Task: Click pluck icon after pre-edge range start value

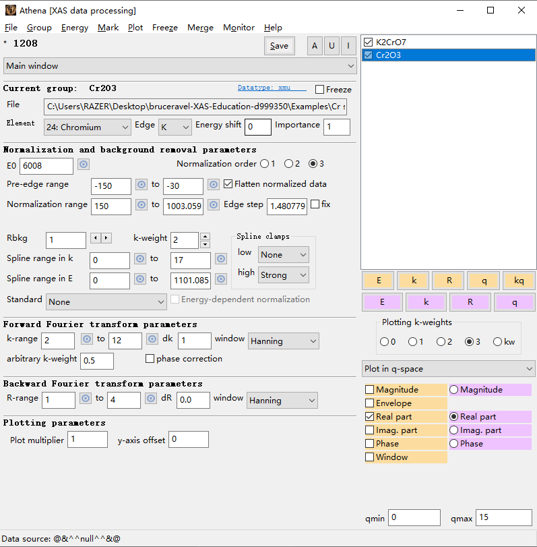Action: [141, 185]
